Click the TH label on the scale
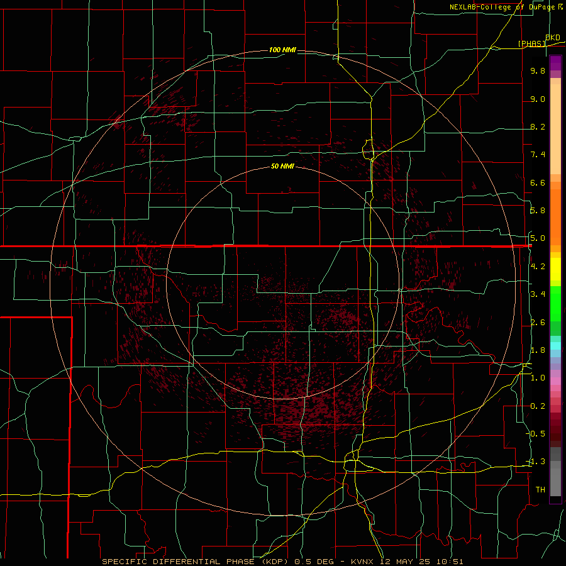Viewport: 566px width, 566px height. pos(540,490)
